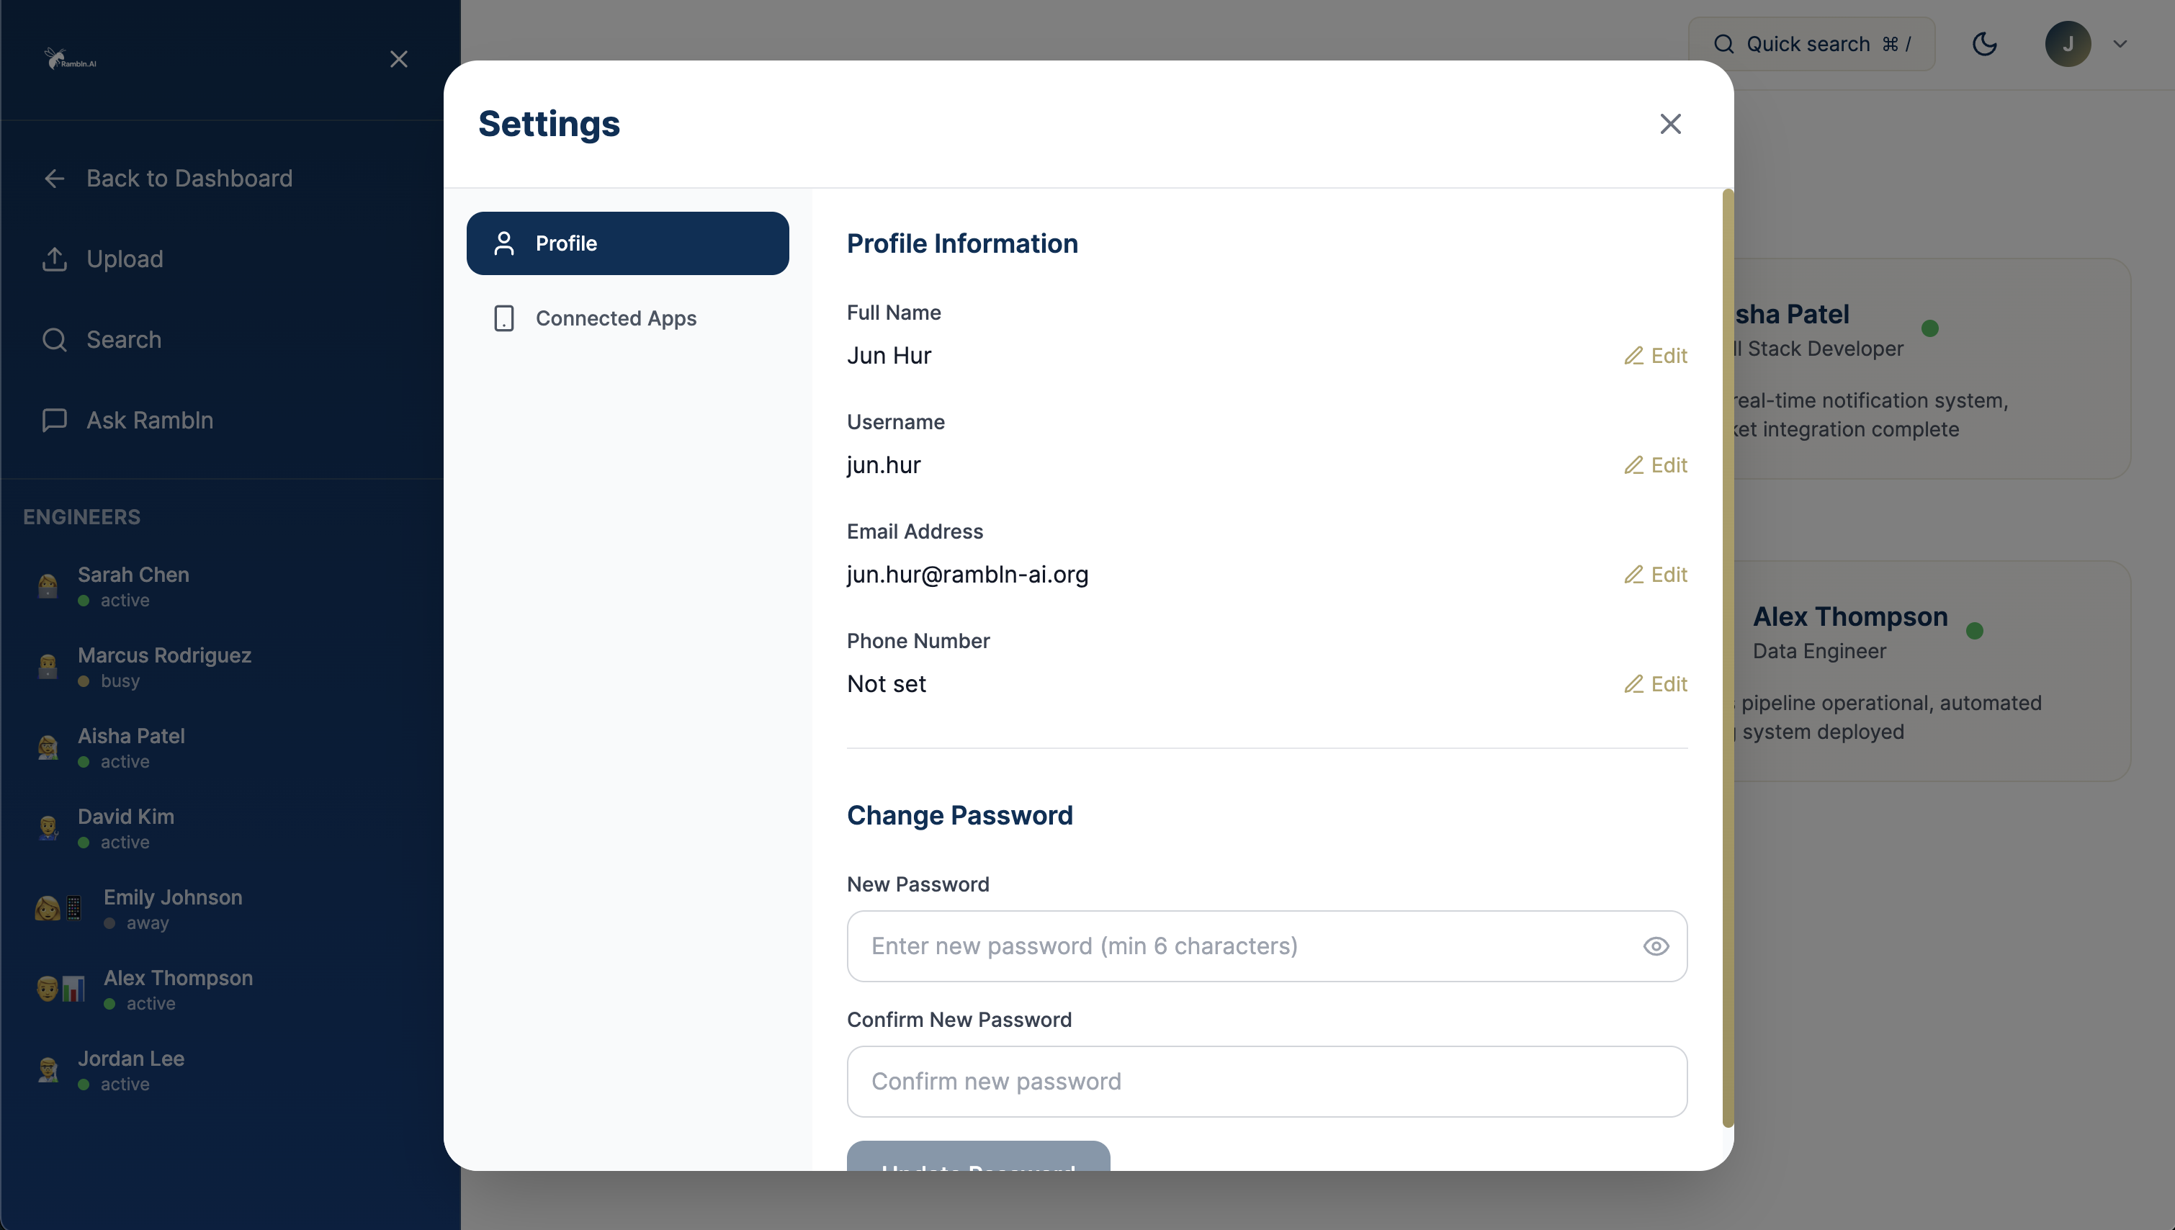
Task: Click the Search magnifier icon in sidebar
Action: pyautogui.click(x=54, y=340)
